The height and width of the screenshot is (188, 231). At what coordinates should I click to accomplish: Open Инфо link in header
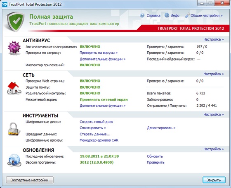(175, 16)
